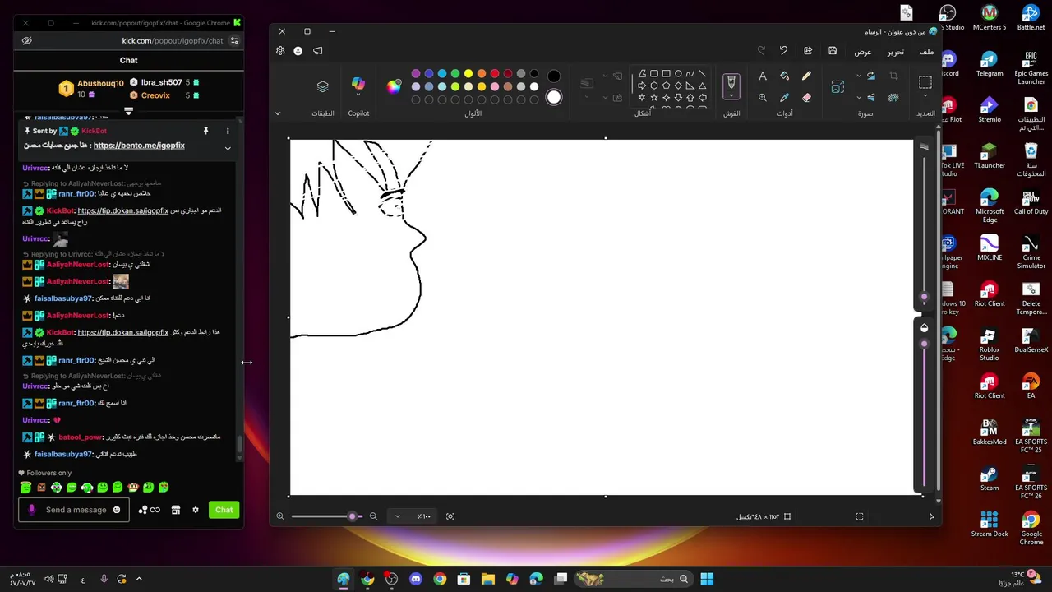Click site settings icon in Chrome address bar
Screen dimensions: 1052x592
click(x=234, y=40)
